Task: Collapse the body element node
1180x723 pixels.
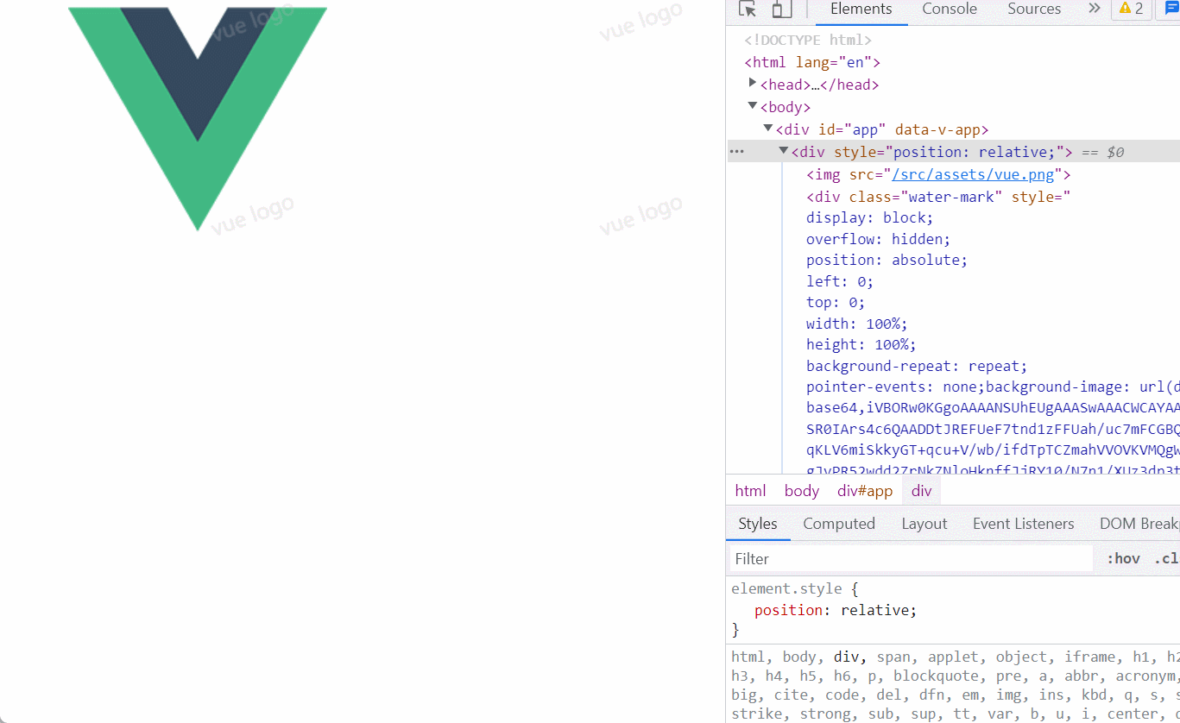Action: [x=753, y=106]
